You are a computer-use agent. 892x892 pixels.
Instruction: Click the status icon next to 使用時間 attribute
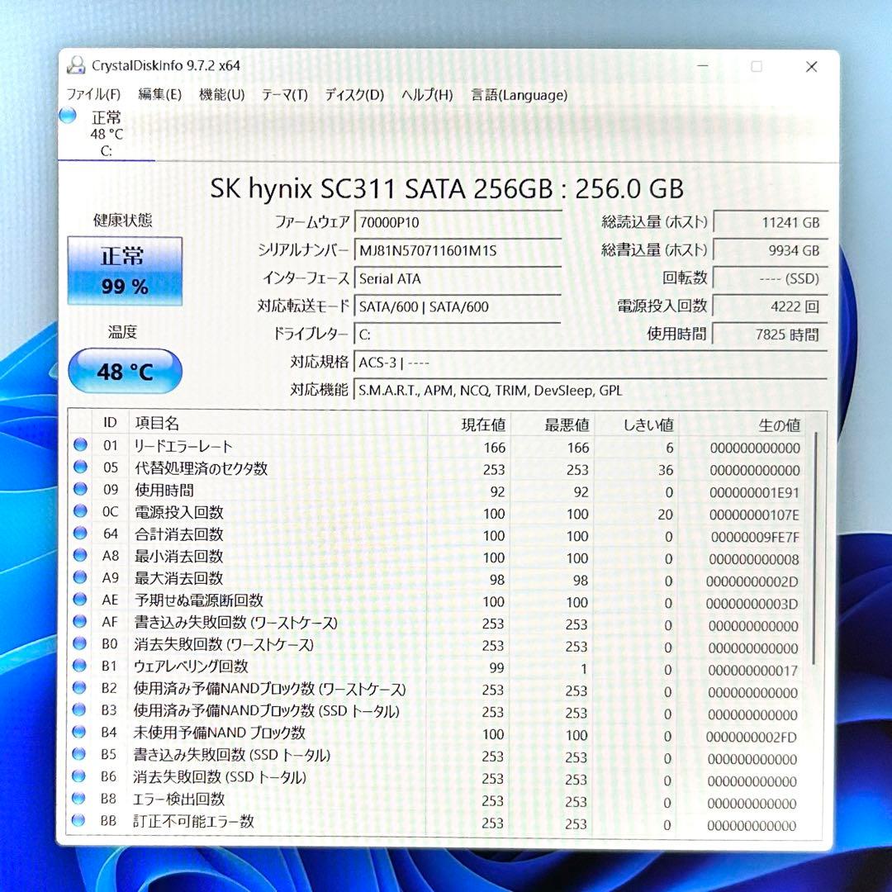80,491
